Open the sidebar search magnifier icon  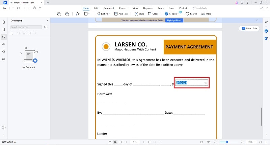point(4,51)
